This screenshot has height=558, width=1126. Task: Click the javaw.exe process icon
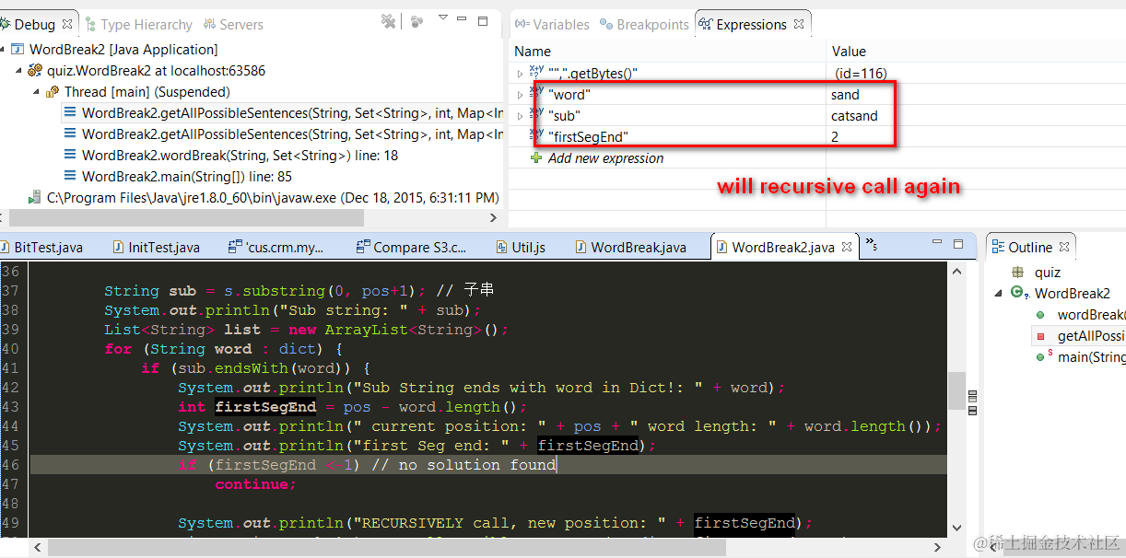35,198
